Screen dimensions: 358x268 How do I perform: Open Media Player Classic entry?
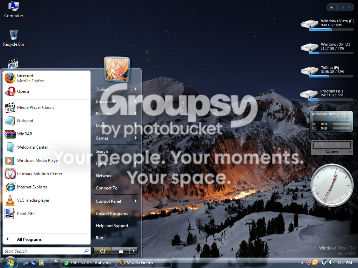tap(47, 107)
